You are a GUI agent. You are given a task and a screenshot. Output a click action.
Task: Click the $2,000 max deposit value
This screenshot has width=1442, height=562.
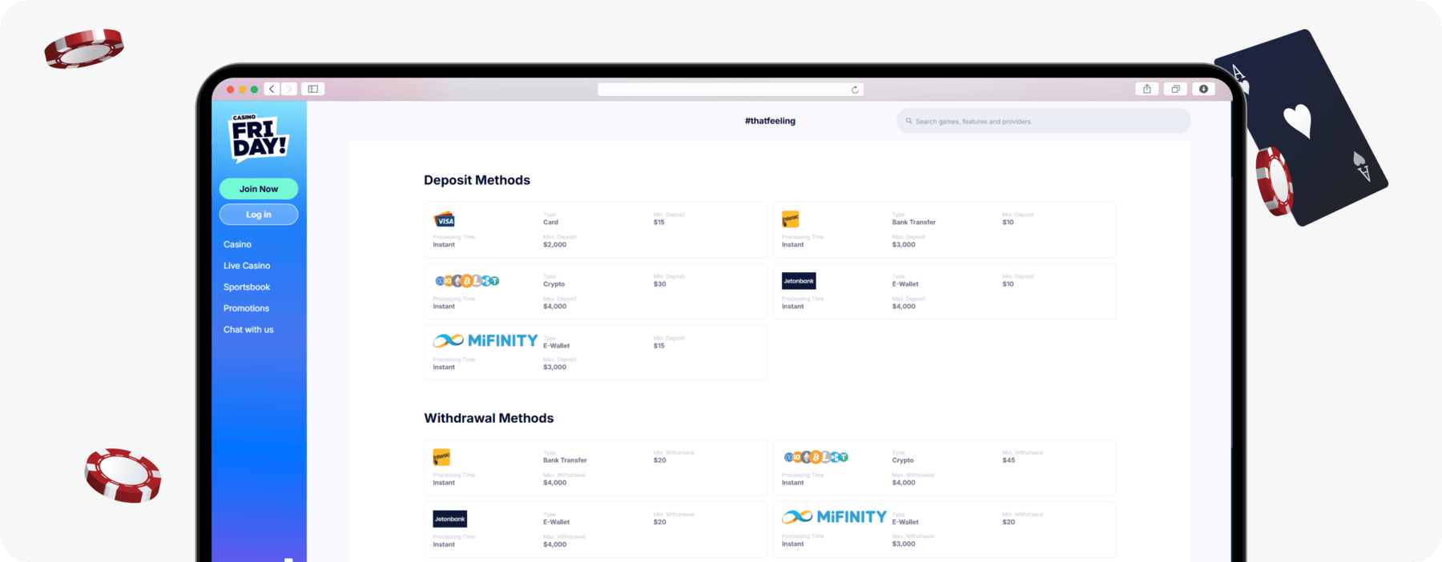pos(554,245)
